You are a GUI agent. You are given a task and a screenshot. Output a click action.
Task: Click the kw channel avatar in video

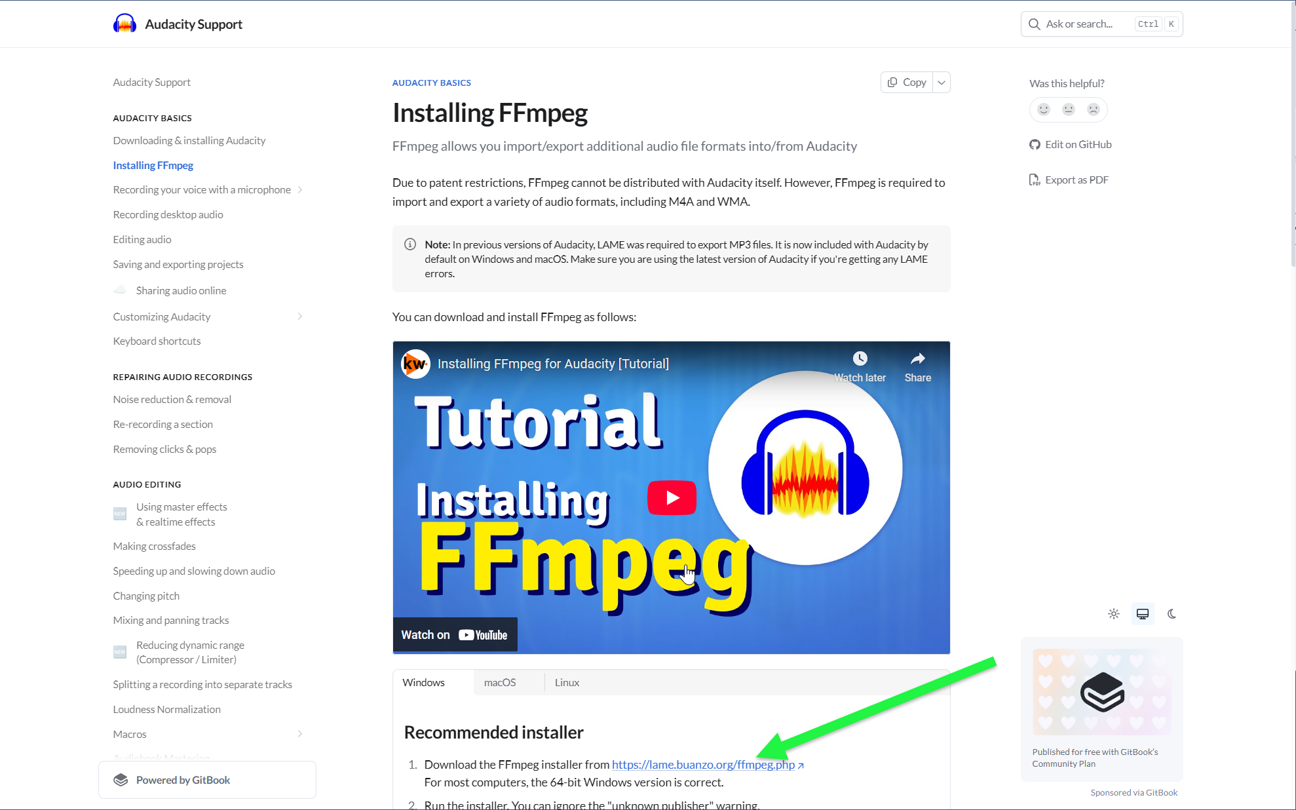click(x=415, y=364)
